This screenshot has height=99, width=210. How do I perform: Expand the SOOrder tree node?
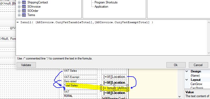(x=19, y=11)
